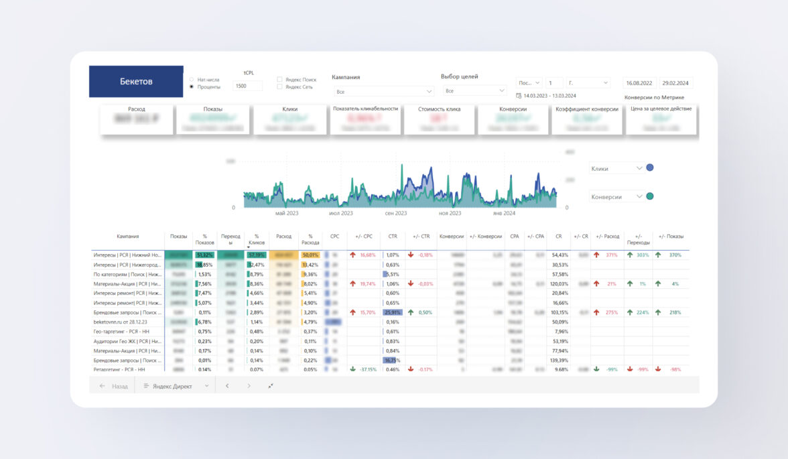Click the fit-to-screen expand arrows icon
The height and width of the screenshot is (459, 788).
click(271, 386)
